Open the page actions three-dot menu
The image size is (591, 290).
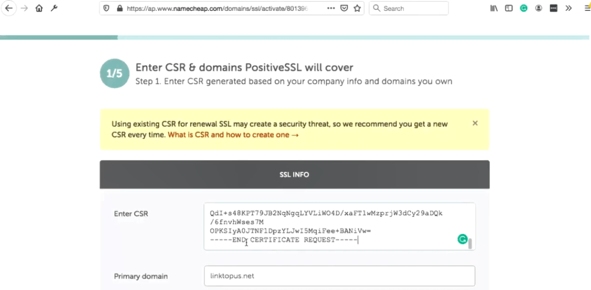click(x=331, y=8)
